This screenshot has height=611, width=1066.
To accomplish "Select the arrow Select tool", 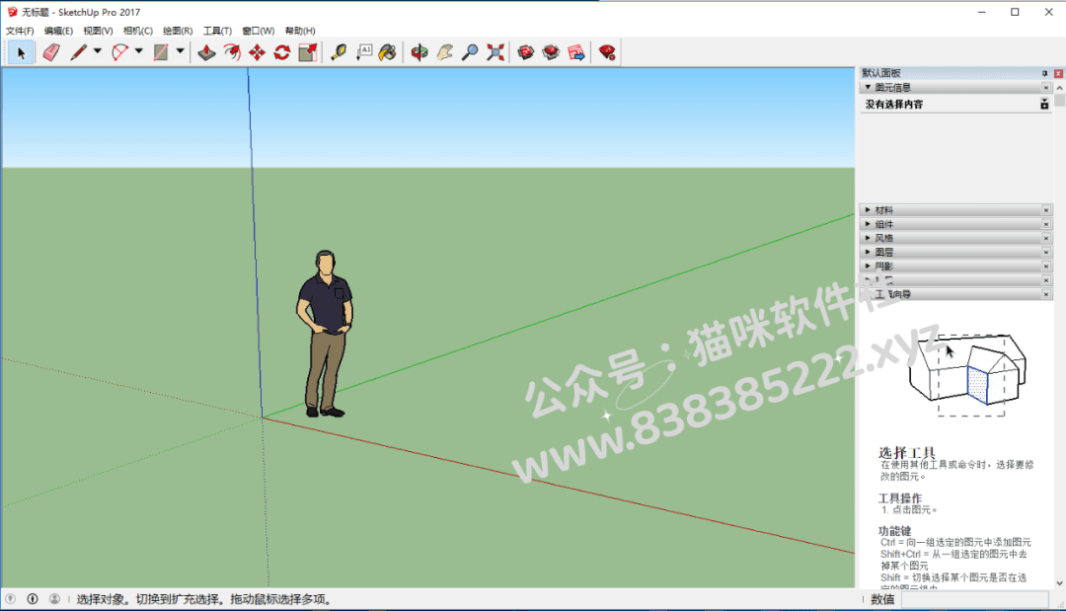I will click(x=21, y=52).
